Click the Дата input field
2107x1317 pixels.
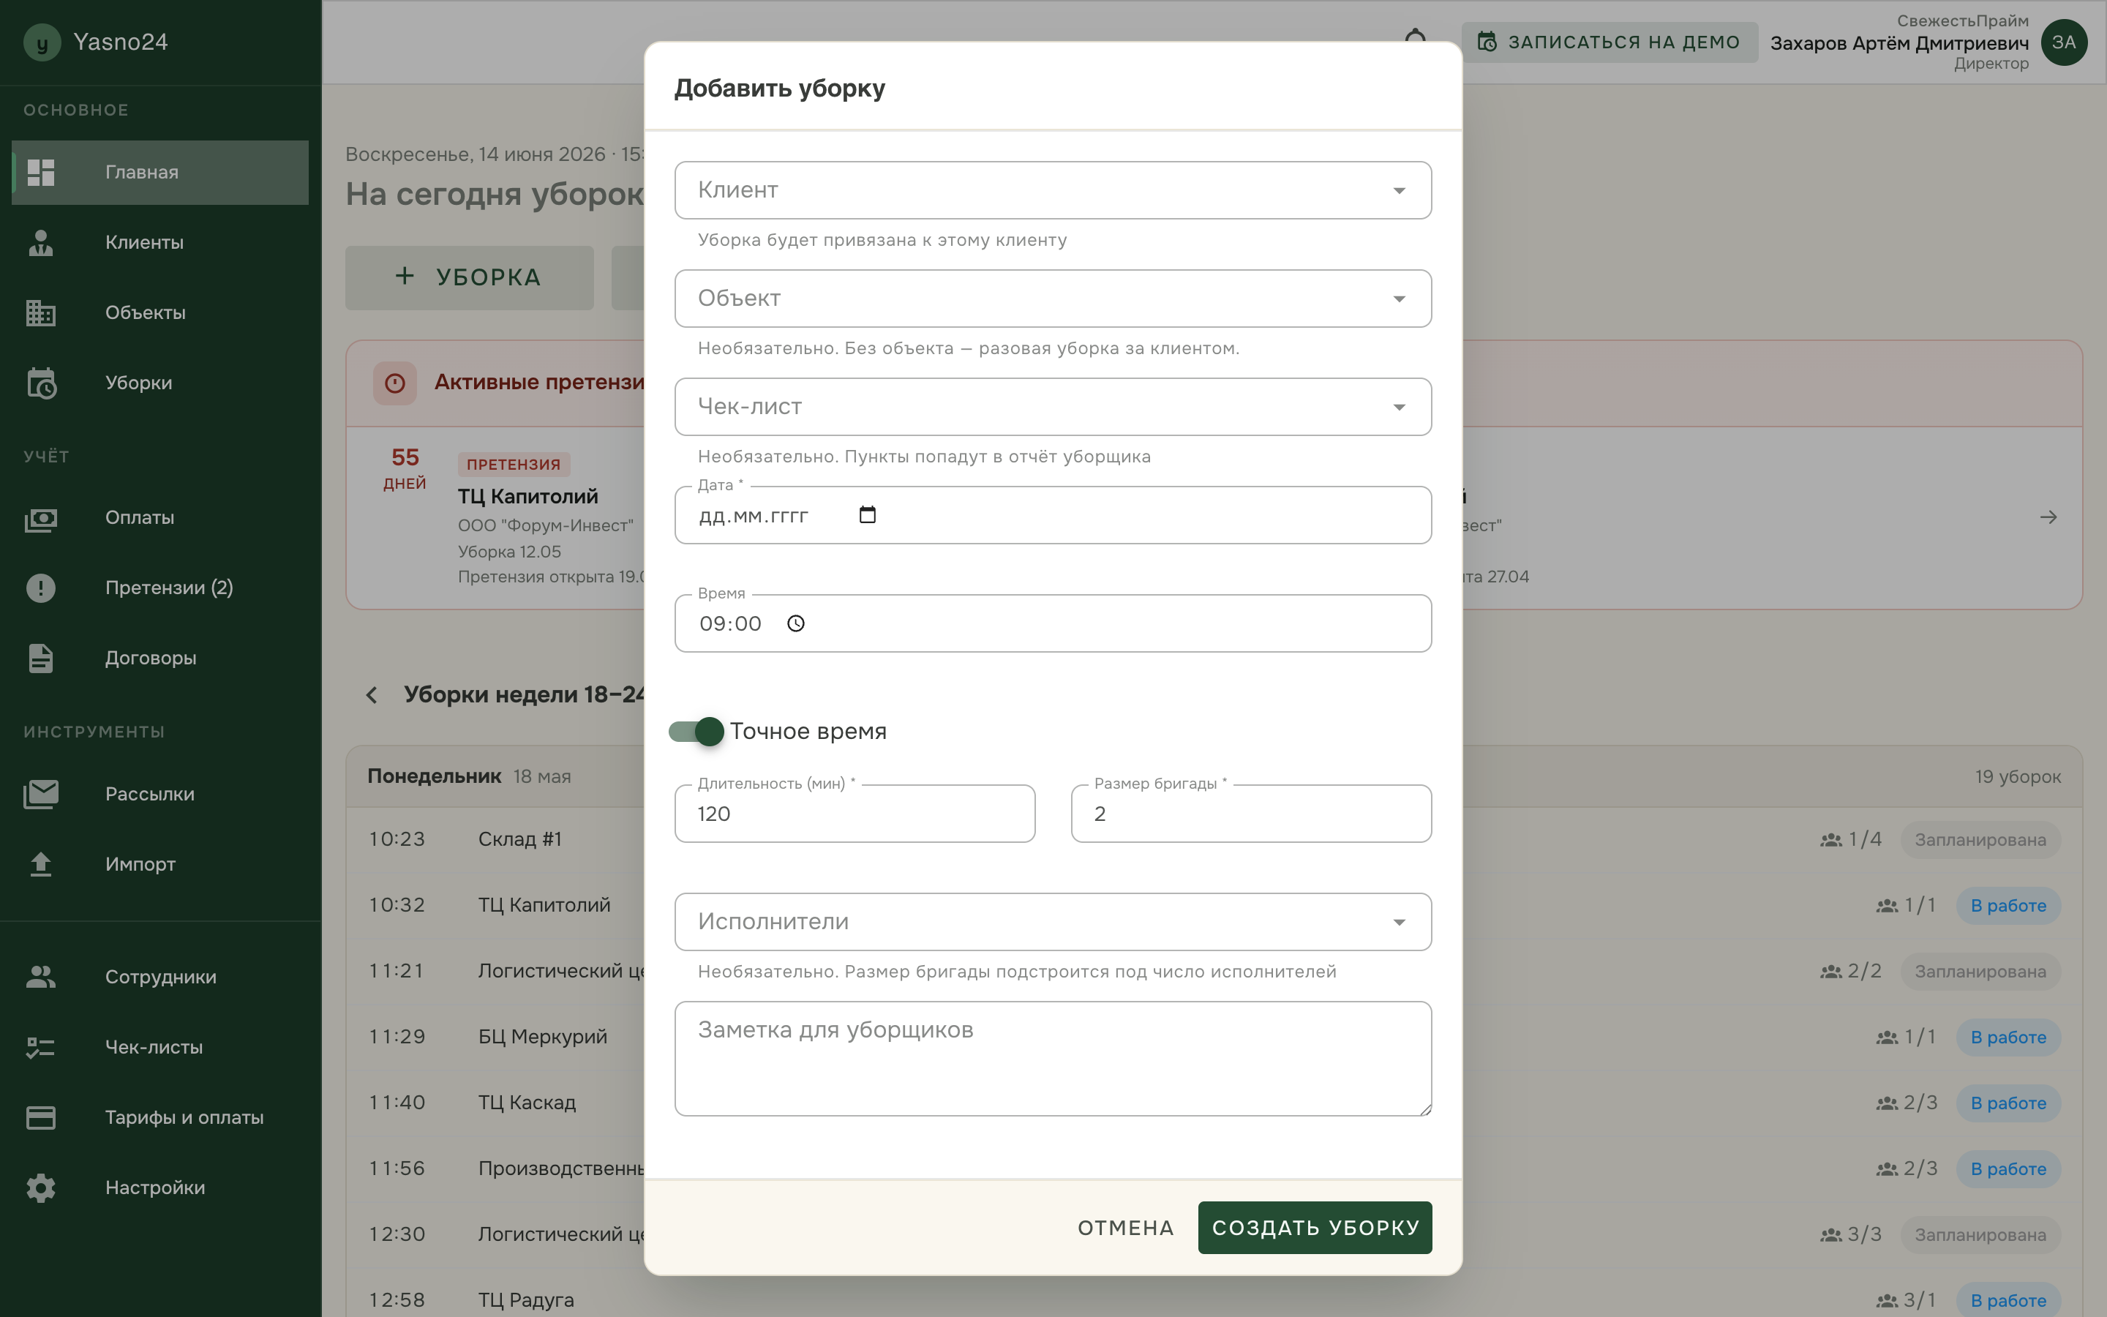tap(1053, 515)
